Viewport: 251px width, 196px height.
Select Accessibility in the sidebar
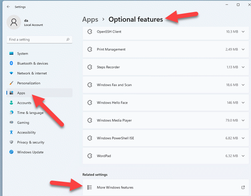pos(39,132)
